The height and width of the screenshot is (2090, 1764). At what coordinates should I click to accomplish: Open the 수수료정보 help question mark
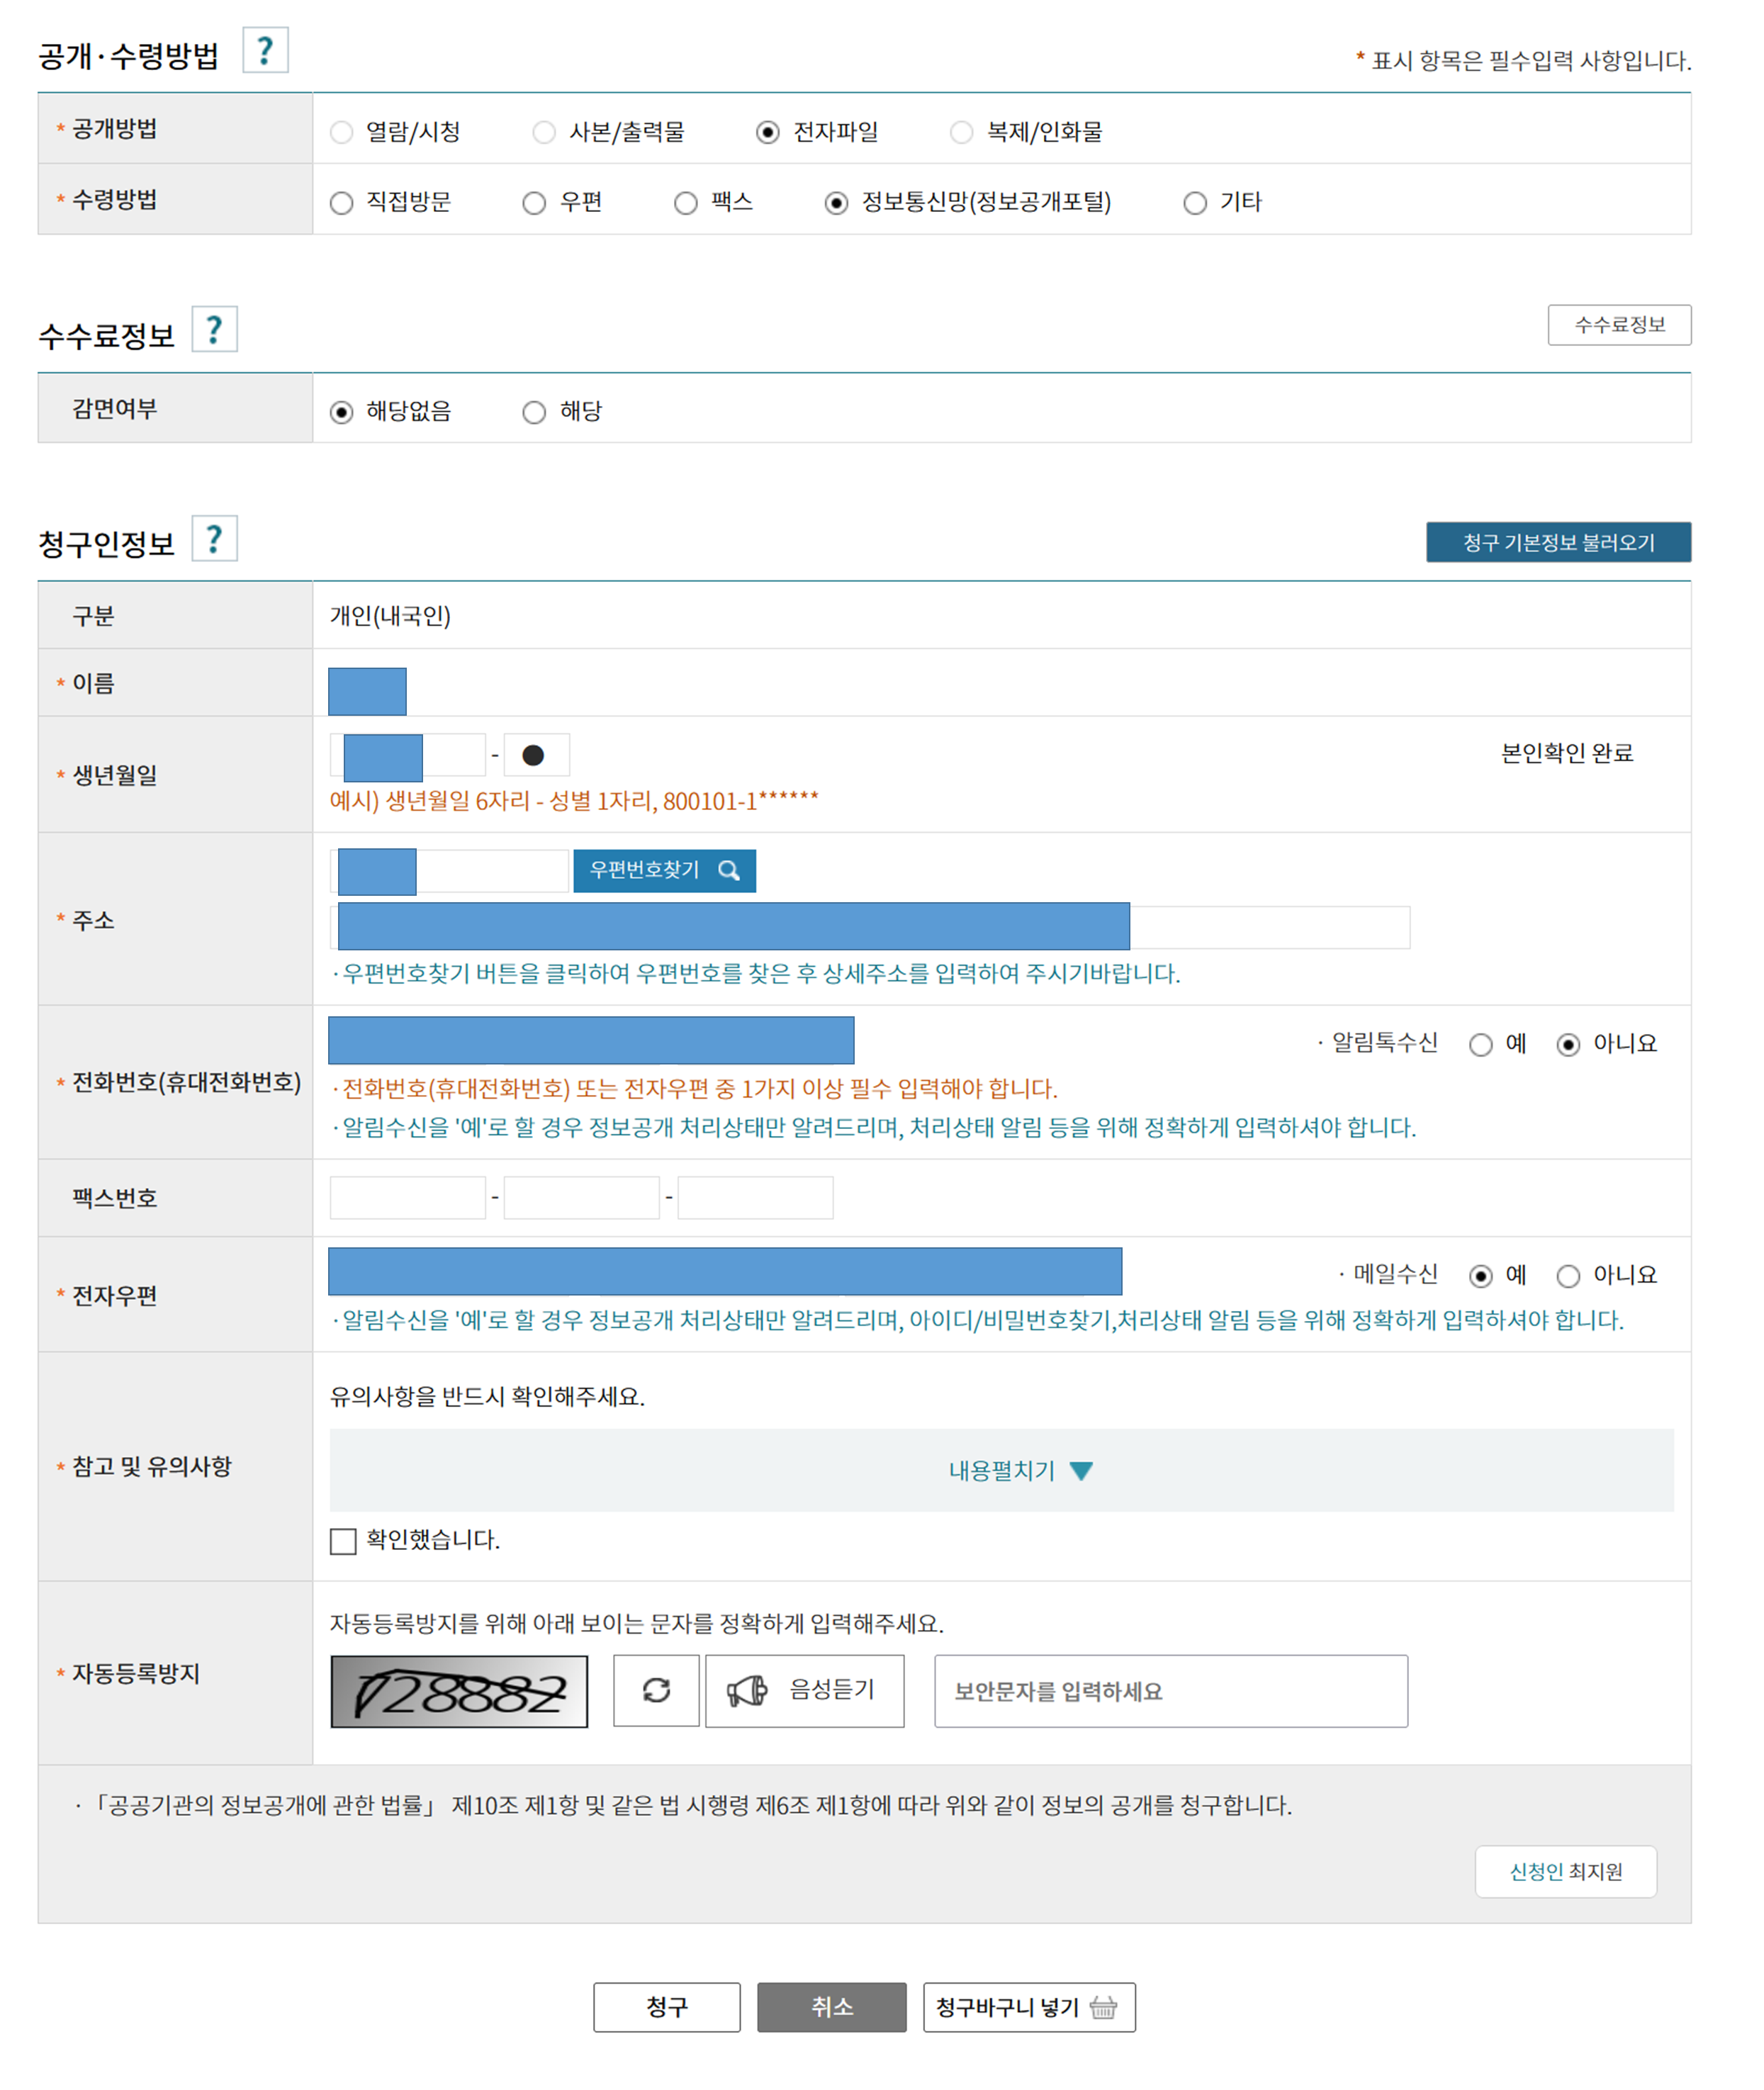[214, 330]
